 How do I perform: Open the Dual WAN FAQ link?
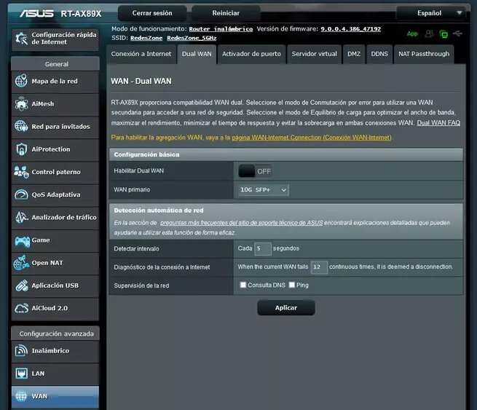(x=438, y=123)
